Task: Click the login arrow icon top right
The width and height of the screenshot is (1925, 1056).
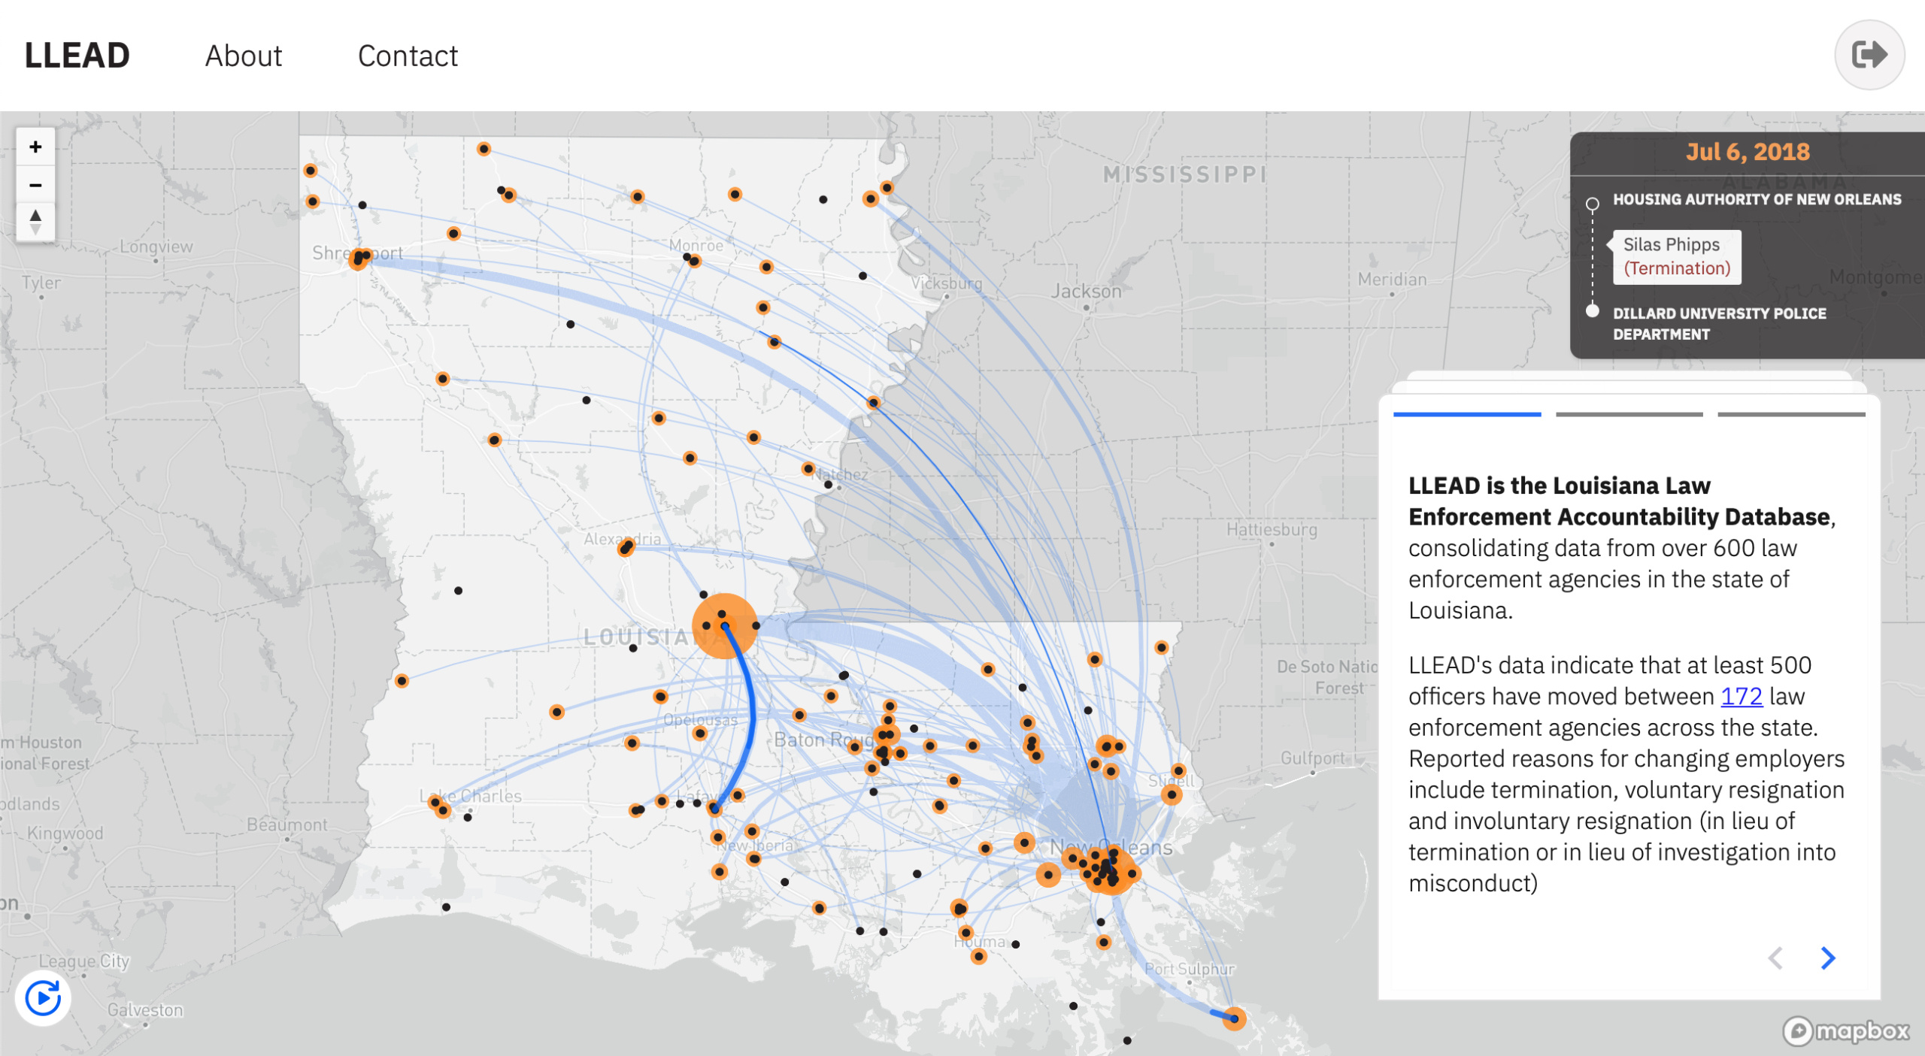Action: pos(1869,55)
